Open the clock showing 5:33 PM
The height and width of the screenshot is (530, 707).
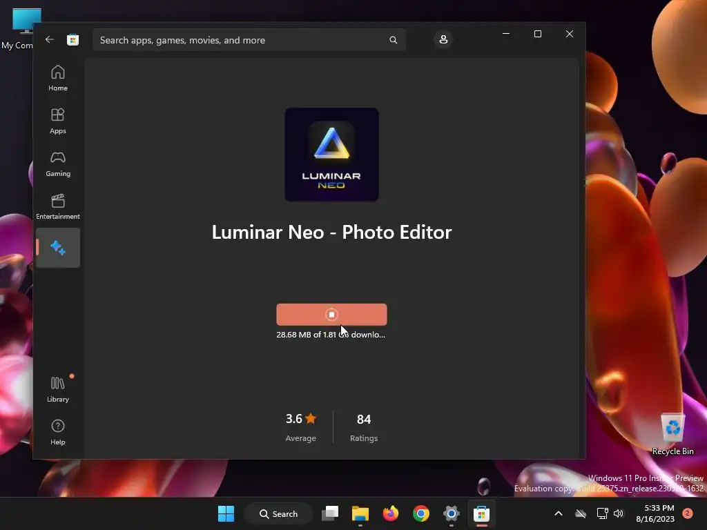click(x=655, y=513)
